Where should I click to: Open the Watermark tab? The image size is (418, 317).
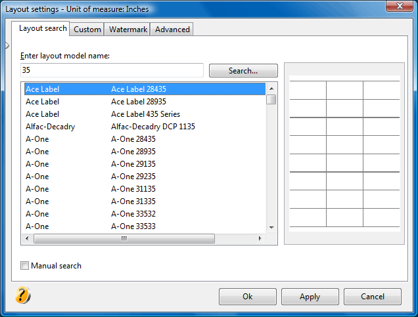point(128,30)
